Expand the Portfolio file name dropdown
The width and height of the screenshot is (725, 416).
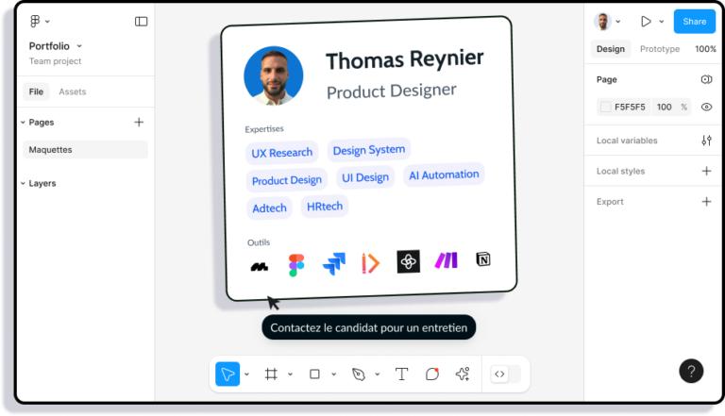tap(79, 46)
